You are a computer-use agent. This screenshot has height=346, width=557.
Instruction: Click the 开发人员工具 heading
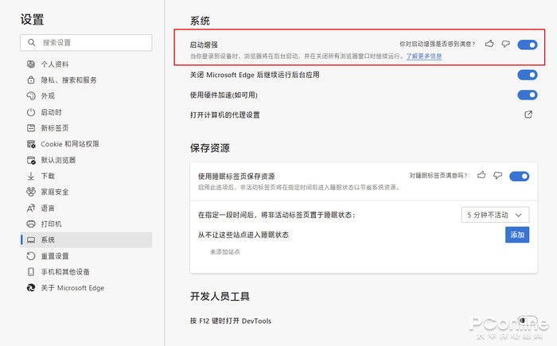[x=220, y=296]
